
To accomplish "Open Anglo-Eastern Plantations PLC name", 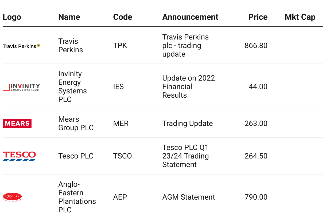I will click(77, 197).
